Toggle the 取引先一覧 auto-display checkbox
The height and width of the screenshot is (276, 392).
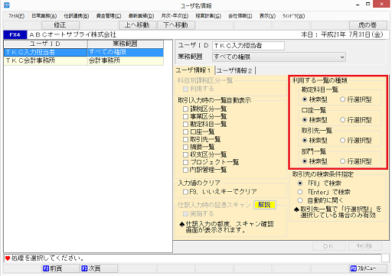[x=185, y=140]
